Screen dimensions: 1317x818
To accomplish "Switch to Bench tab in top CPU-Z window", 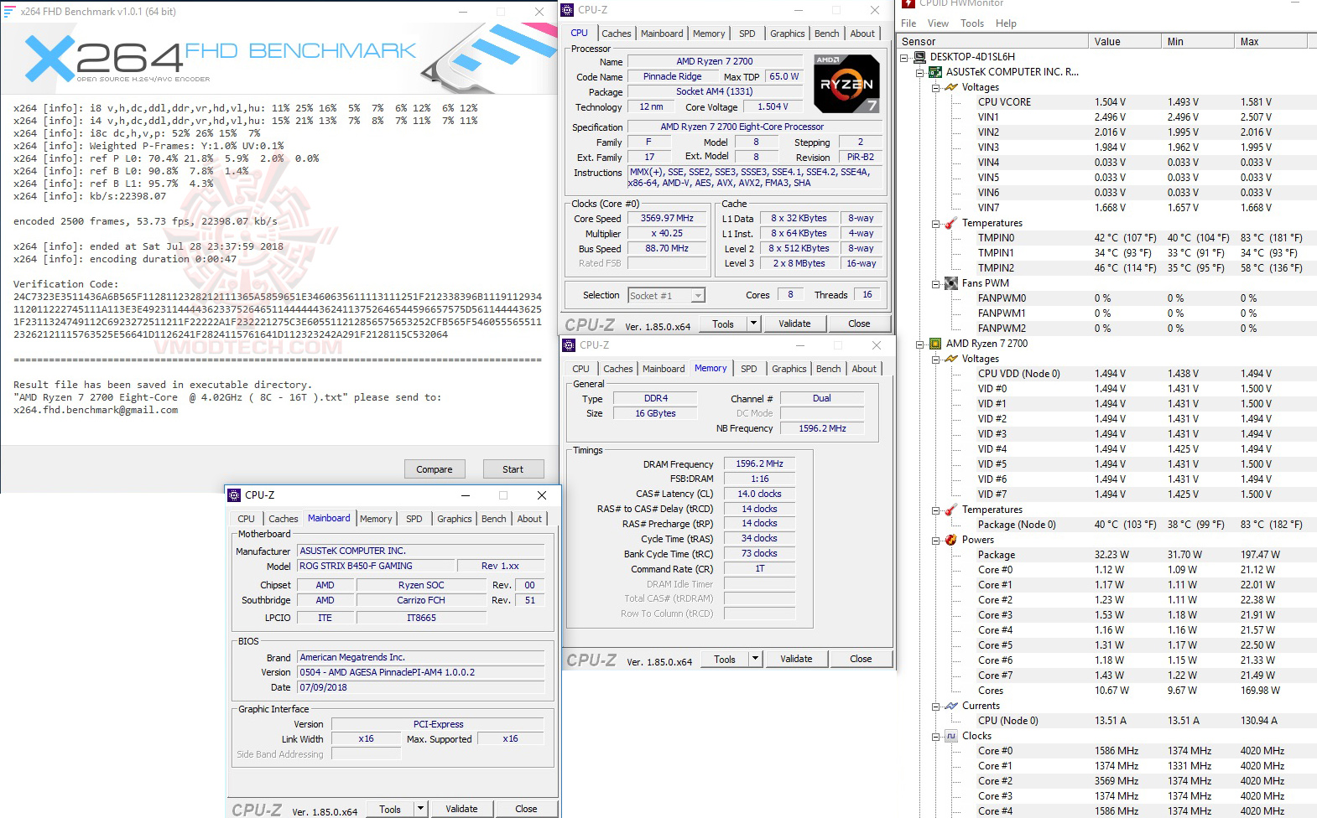I will tap(827, 34).
